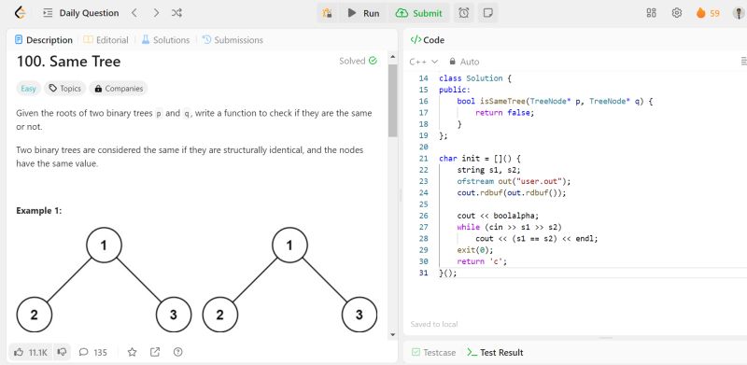The image size is (747, 365).
Task: Click the 'cout << boolalpha;' line
Action: [498, 216]
